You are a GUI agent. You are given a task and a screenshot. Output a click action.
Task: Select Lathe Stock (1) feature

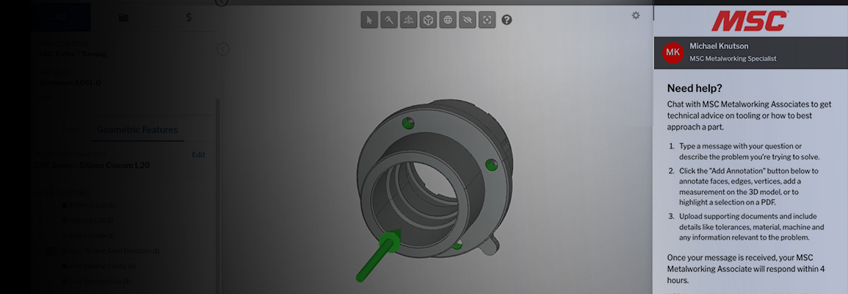91,235
